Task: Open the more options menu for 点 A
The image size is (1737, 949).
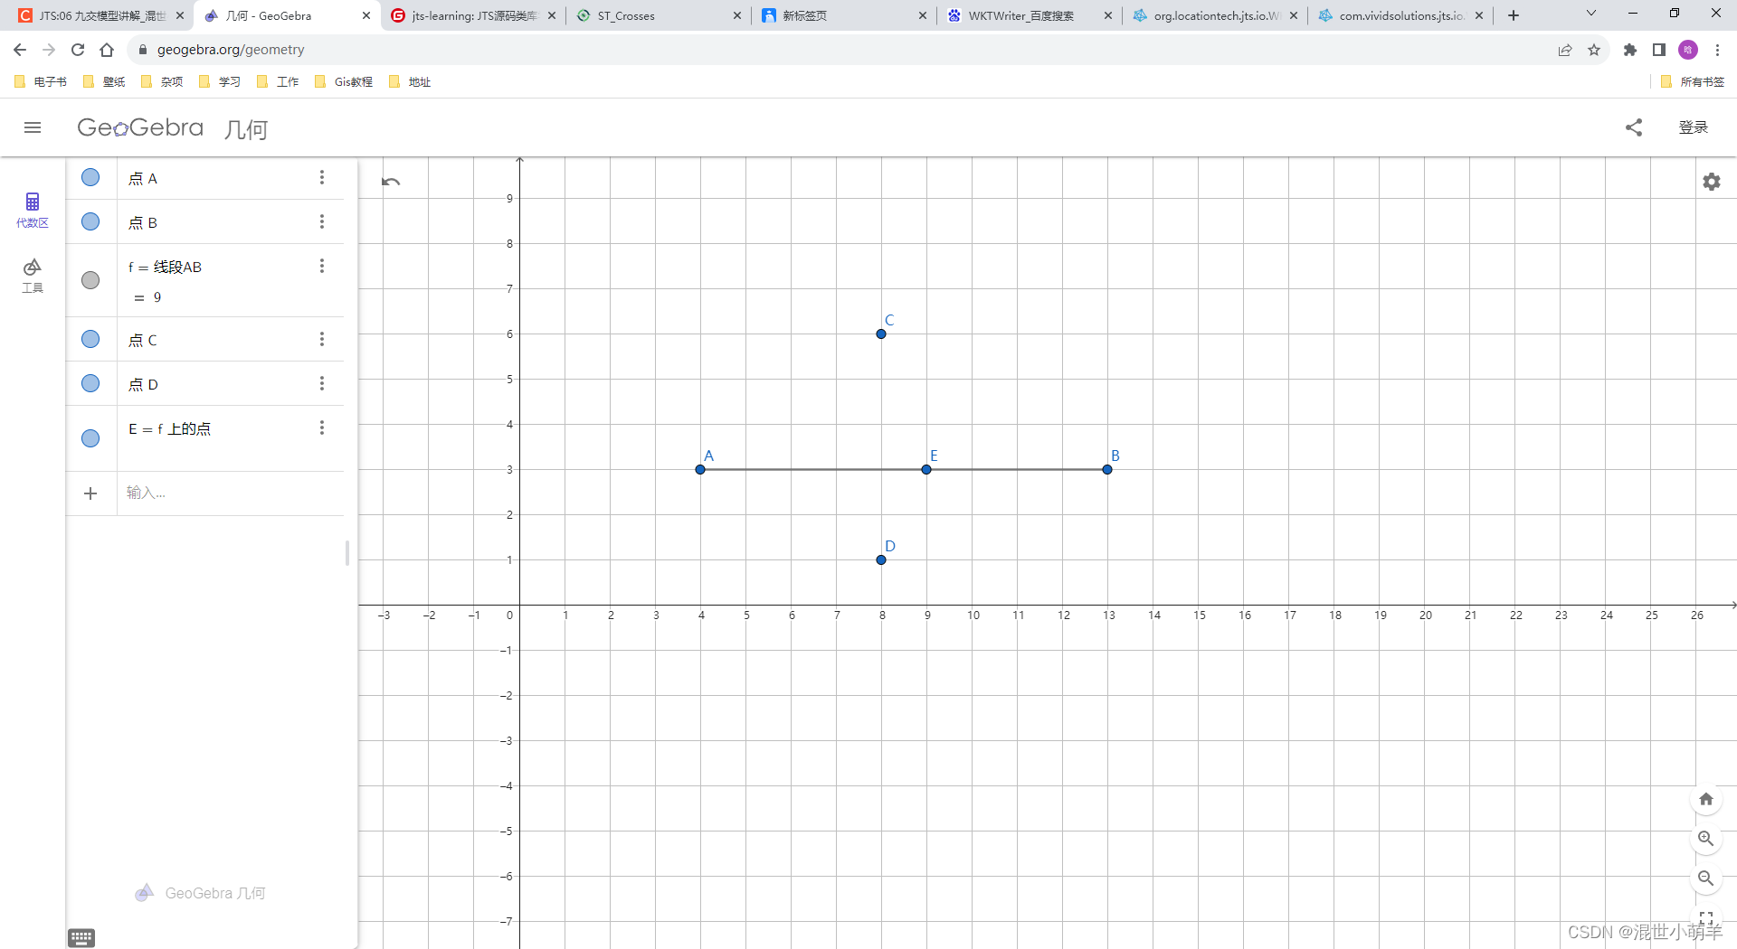Action: click(x=321, y=177)
